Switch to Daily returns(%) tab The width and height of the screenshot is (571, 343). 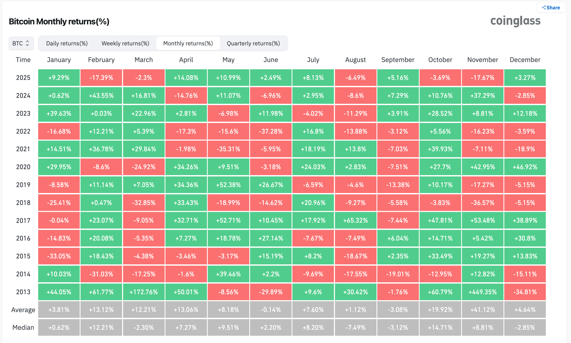[x=67, y=43]
